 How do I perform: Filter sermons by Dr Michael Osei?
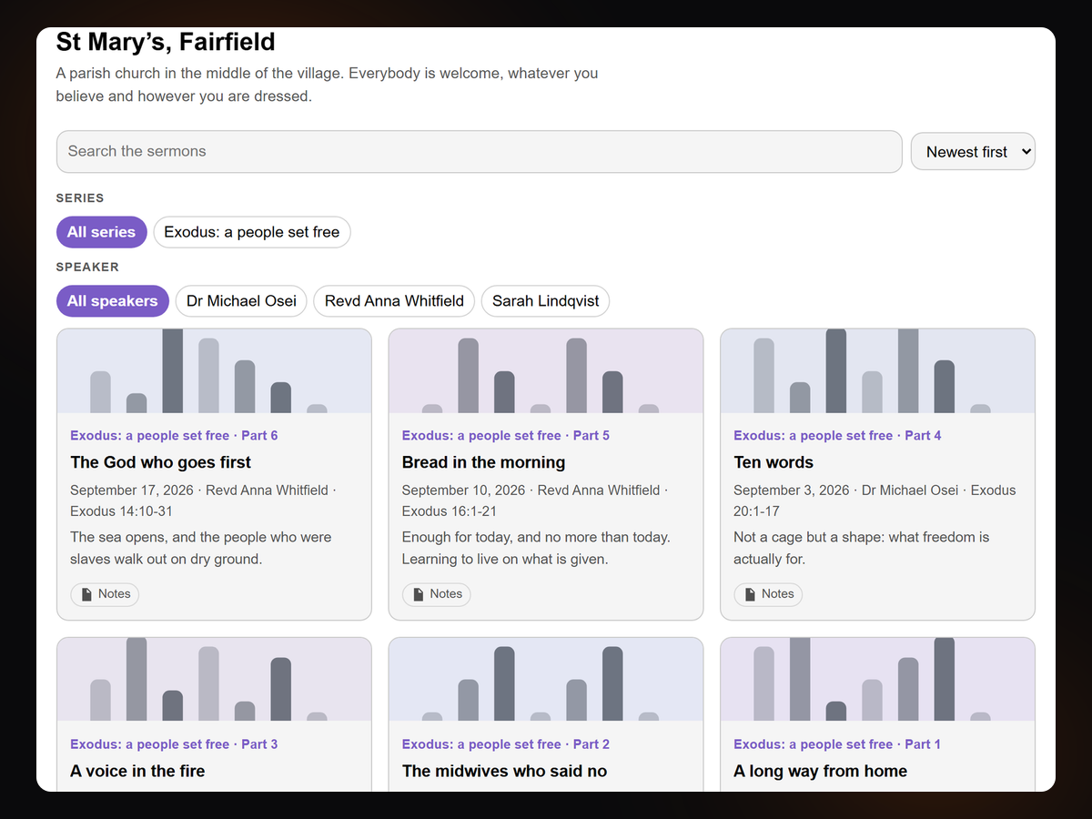point(241,301)
